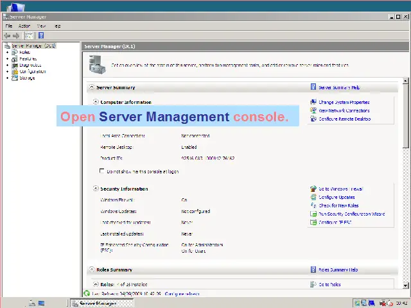This screenshot has width=411, height=308.
Task: Expand the Diagnostics tree node
Action: pos(7,65)
